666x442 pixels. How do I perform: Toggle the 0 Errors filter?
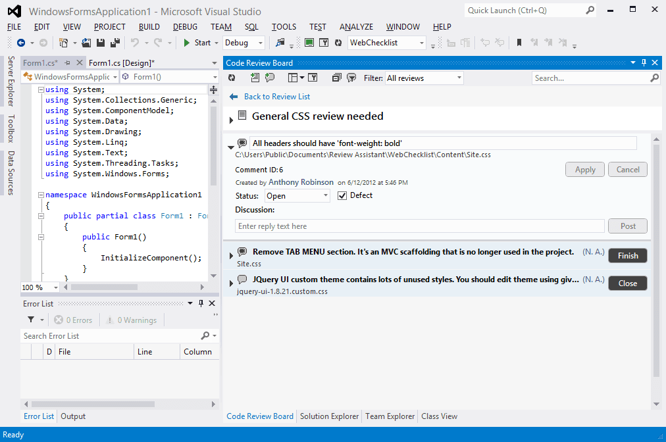(x=73, y=320)
